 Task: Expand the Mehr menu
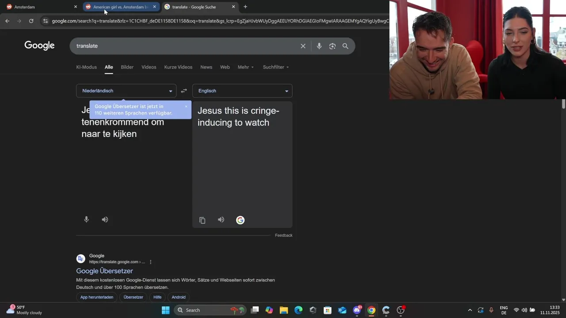pos(246,67)
